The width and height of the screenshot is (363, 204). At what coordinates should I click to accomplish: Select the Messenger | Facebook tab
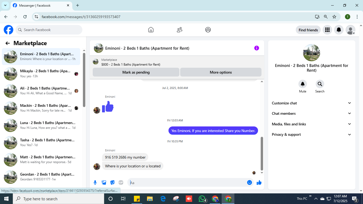pyautogui.click(x=41, y=5)
